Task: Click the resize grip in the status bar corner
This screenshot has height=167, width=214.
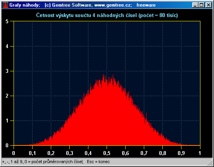Action: [210, 163]
